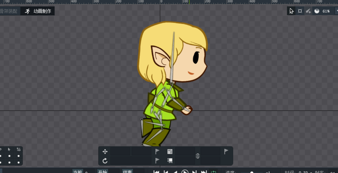Click the character's pointed ear

160,56
